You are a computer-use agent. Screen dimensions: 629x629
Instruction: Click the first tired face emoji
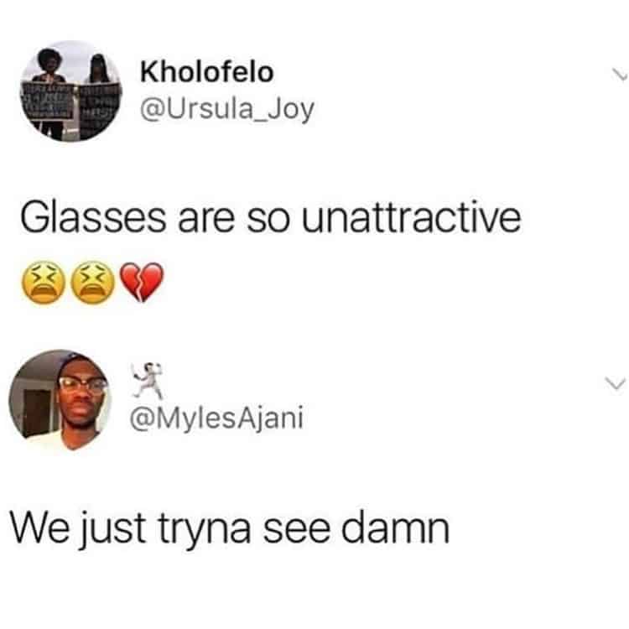coord(43,283)
